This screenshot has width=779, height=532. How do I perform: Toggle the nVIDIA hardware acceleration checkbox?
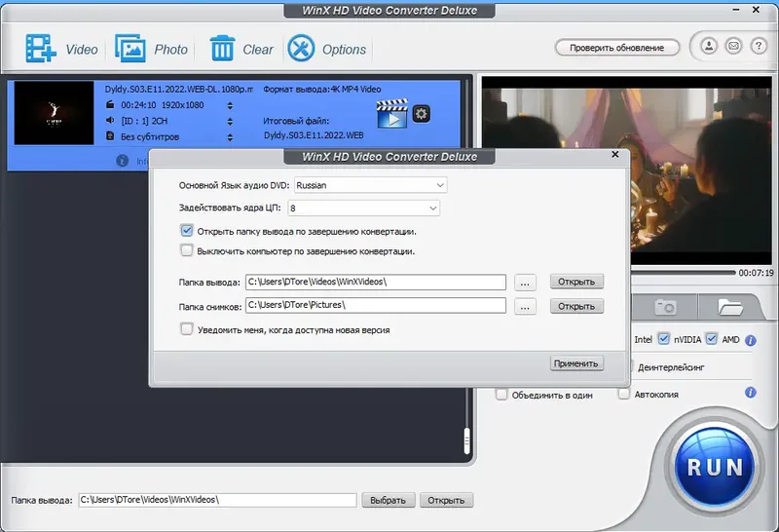[x=664, y=339]
